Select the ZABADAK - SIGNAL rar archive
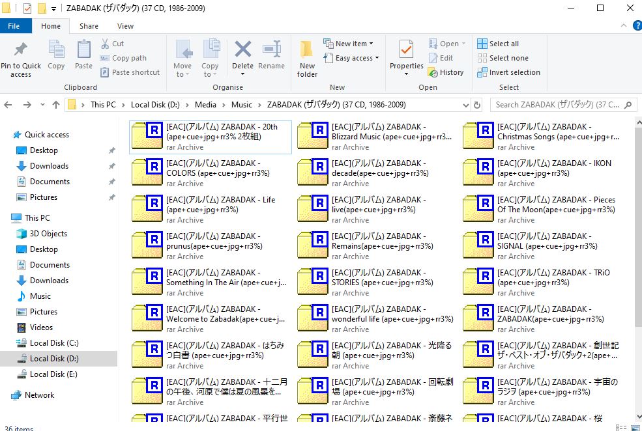The height and width of the screenshot is (431, 642). [x=542, y=246]
